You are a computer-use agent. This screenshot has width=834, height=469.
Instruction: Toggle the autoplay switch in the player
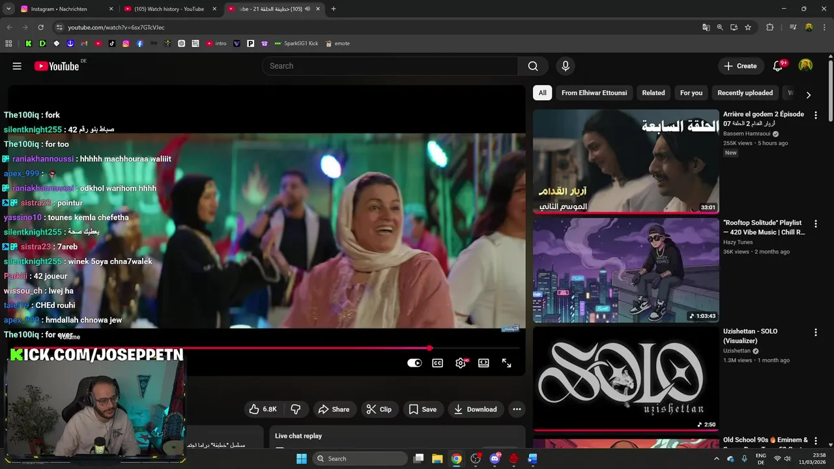coord(414,363)
